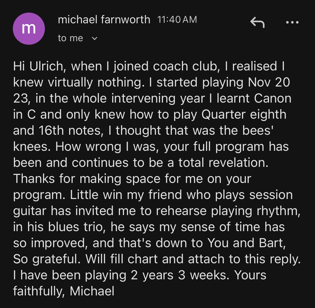Expand recipient details chevron beside 'to me'
This screenshot has width=315, height=308.
pos(94,39)
